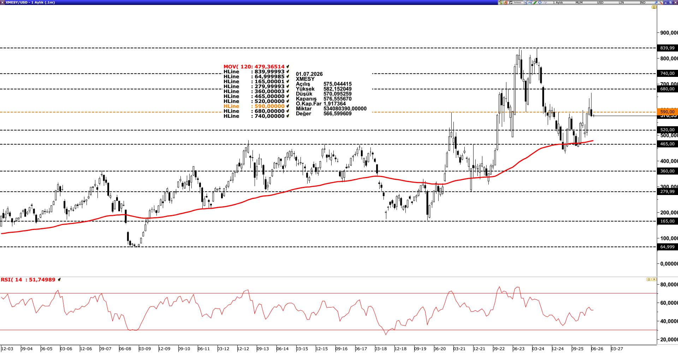Screen dimensions: 678x353
Task: Click the HLine 740,00000 legend entry
Action: tap(254, 116)
